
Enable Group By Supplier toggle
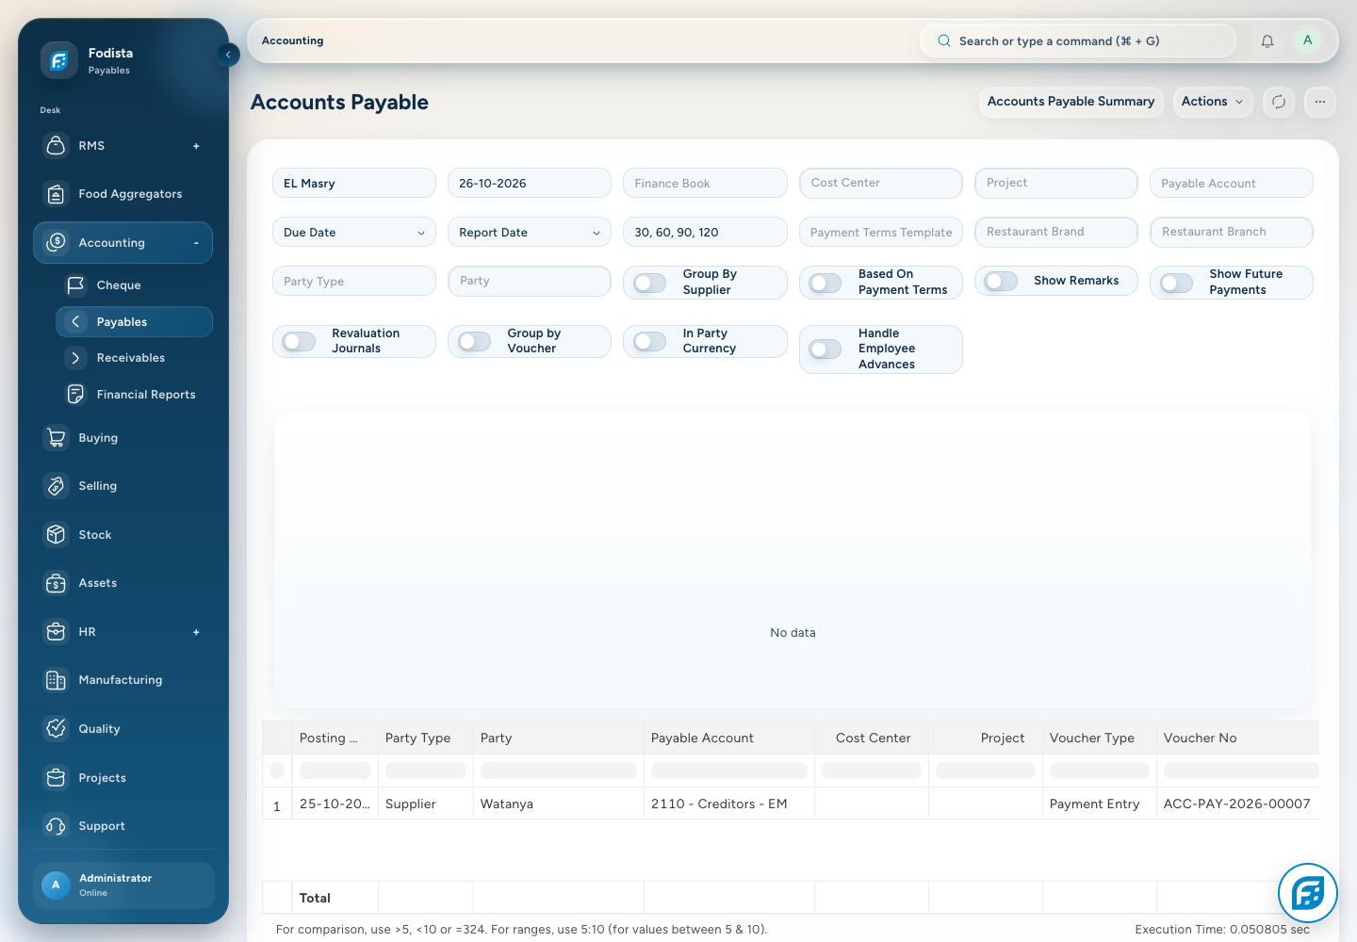(x=650, y=283)
